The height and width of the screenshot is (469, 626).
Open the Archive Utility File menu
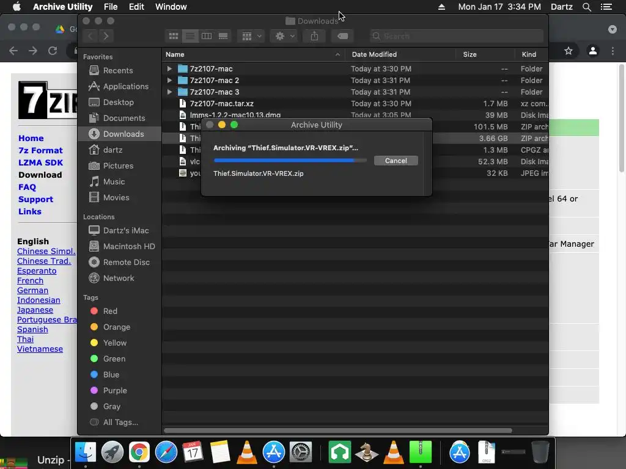111,7
